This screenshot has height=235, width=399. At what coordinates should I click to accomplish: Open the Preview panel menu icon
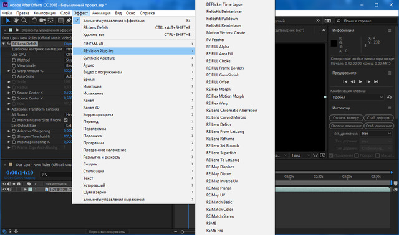pos(390,73)
